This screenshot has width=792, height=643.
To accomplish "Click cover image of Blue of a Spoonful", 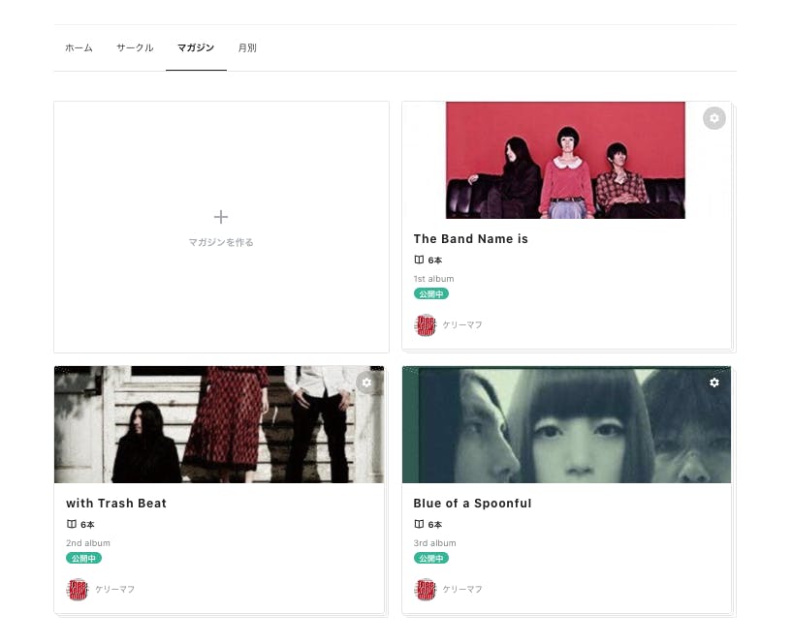I will click(566, 424).
